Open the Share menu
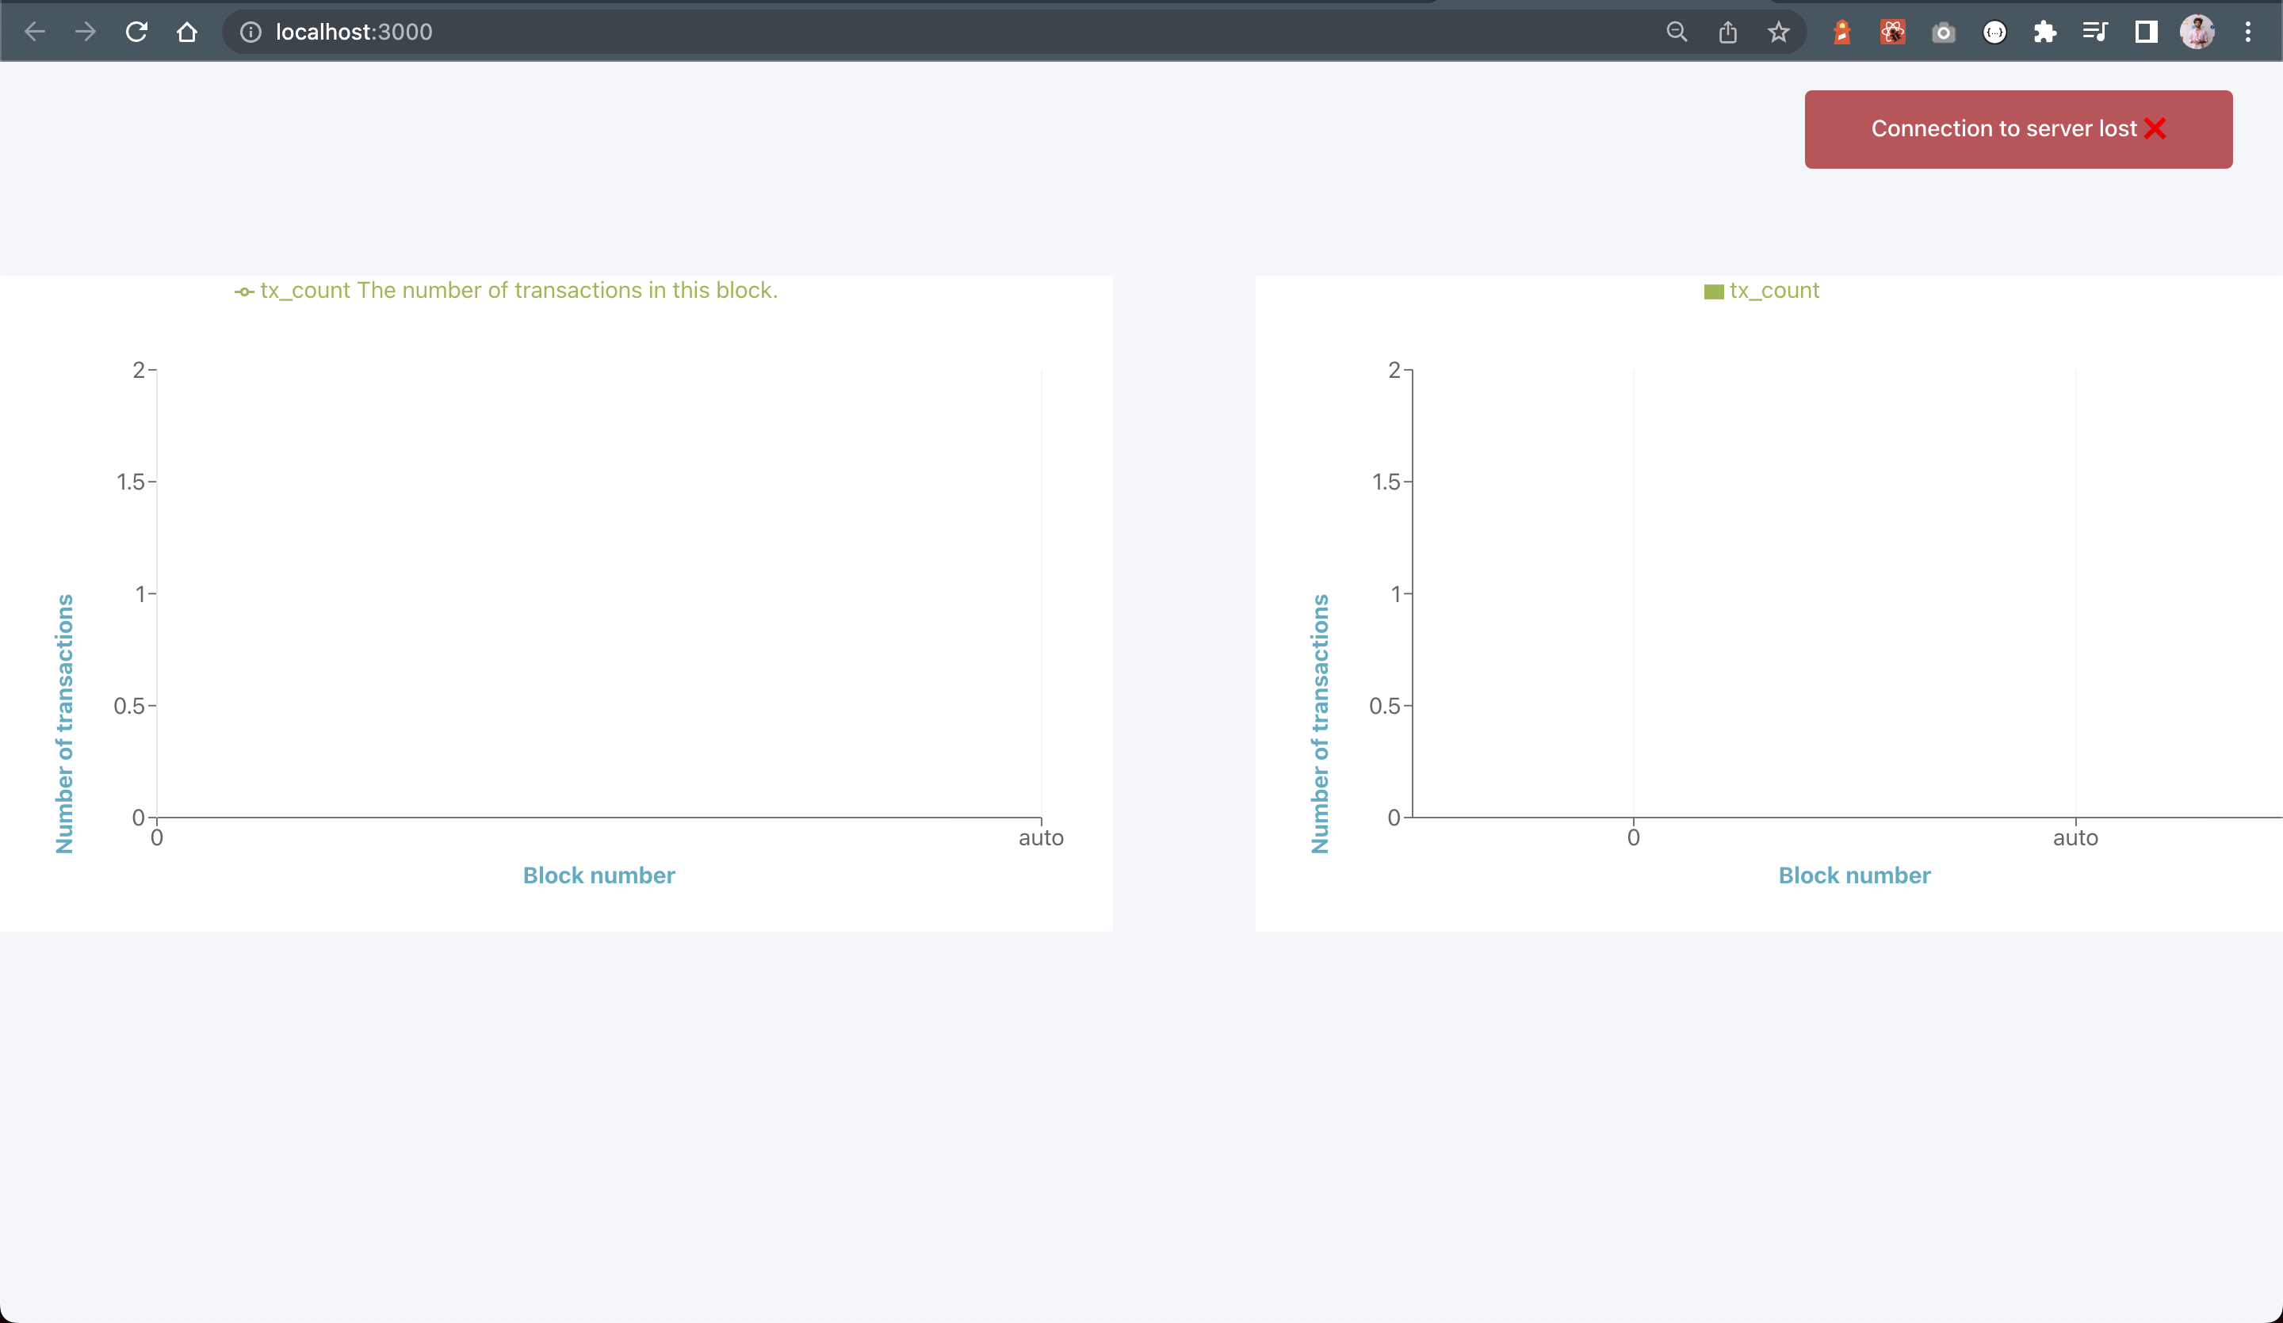The height and width of the screenshot is (1323, 2283). coord(1727,32)
